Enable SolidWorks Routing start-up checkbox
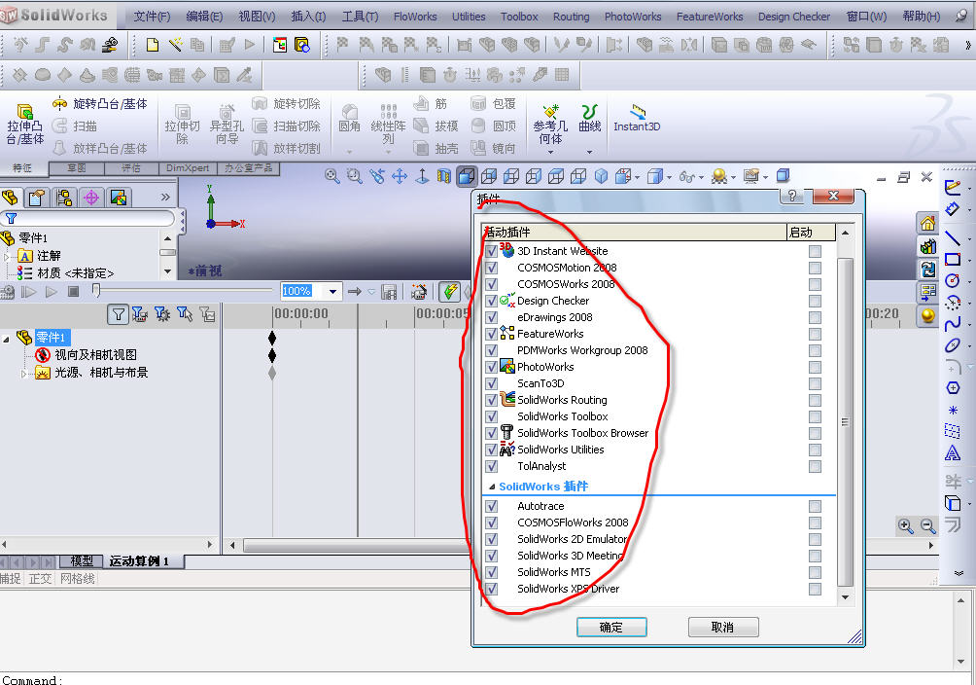Image resolution: width=976 pixels, height=685 pixels. tap(815, 400)
